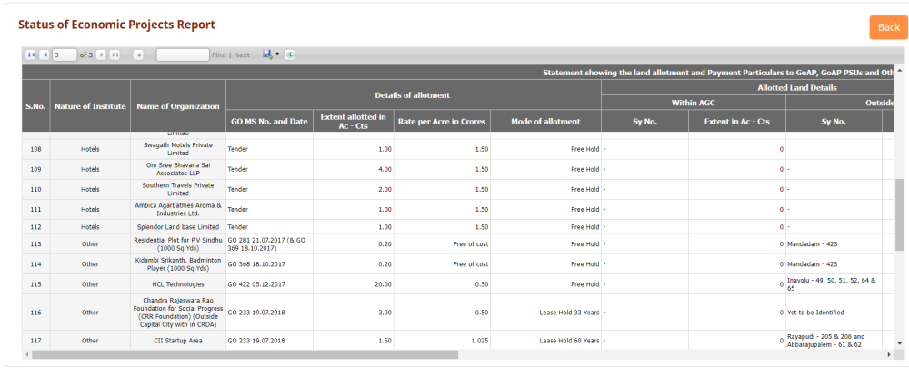Select Southern Travels Private Limited cell
The width and height of the screenshot is (909, 377).
tap(178, 189)
